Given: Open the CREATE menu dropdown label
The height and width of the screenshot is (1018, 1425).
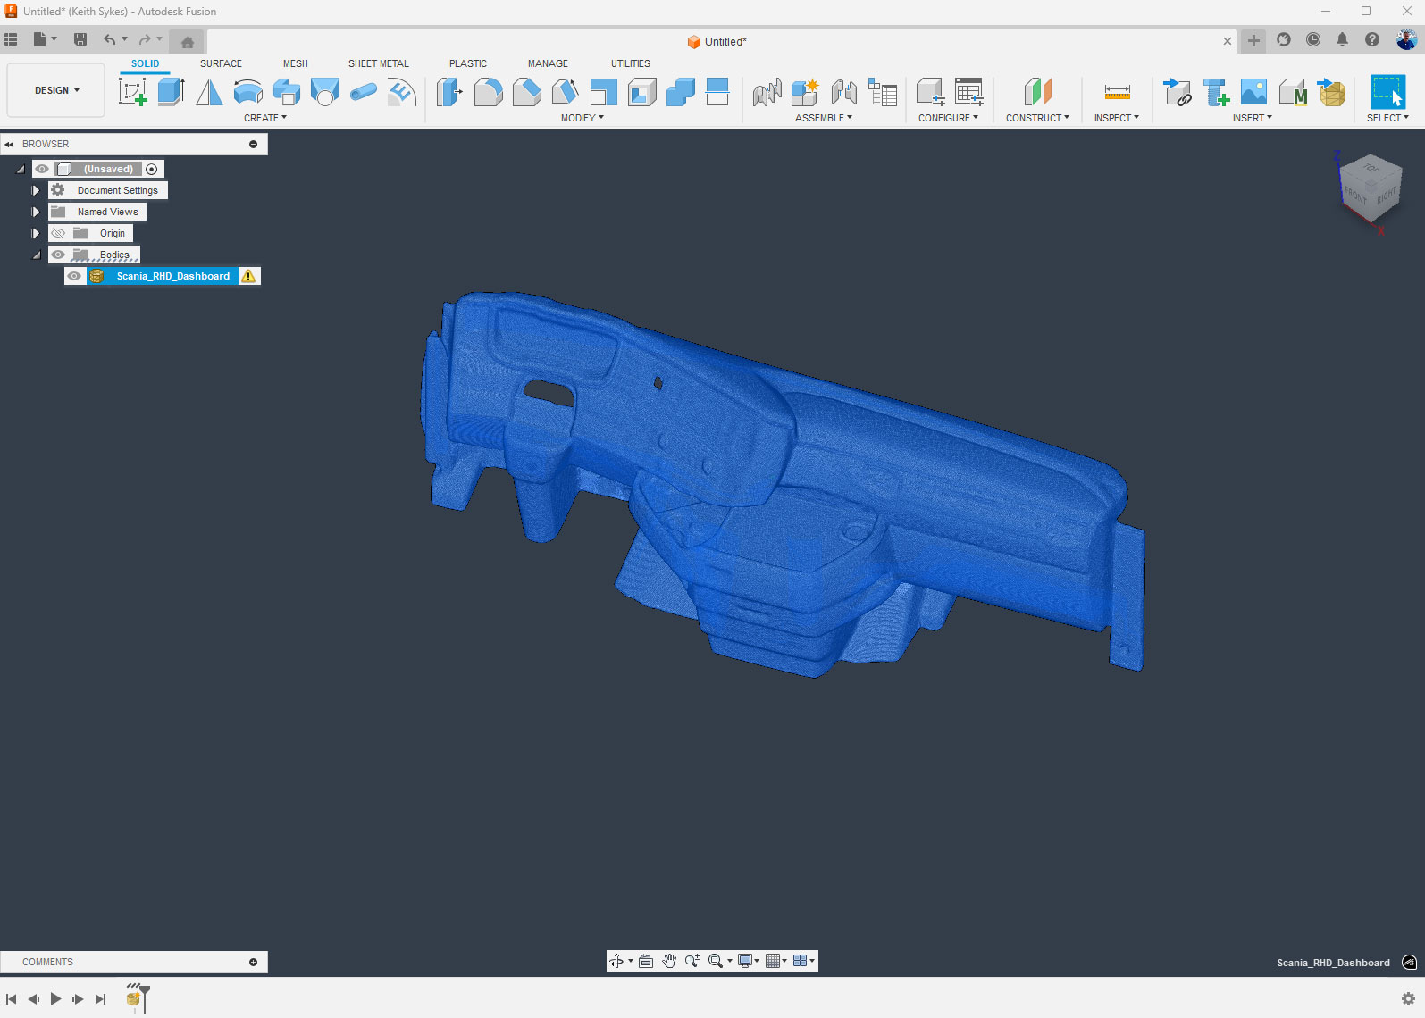Looking at the screenshot, I should [x=265, y=118].
